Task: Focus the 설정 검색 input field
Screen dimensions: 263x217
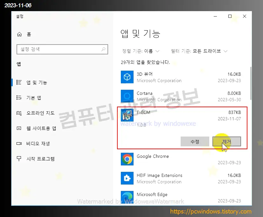Action: 62,49
